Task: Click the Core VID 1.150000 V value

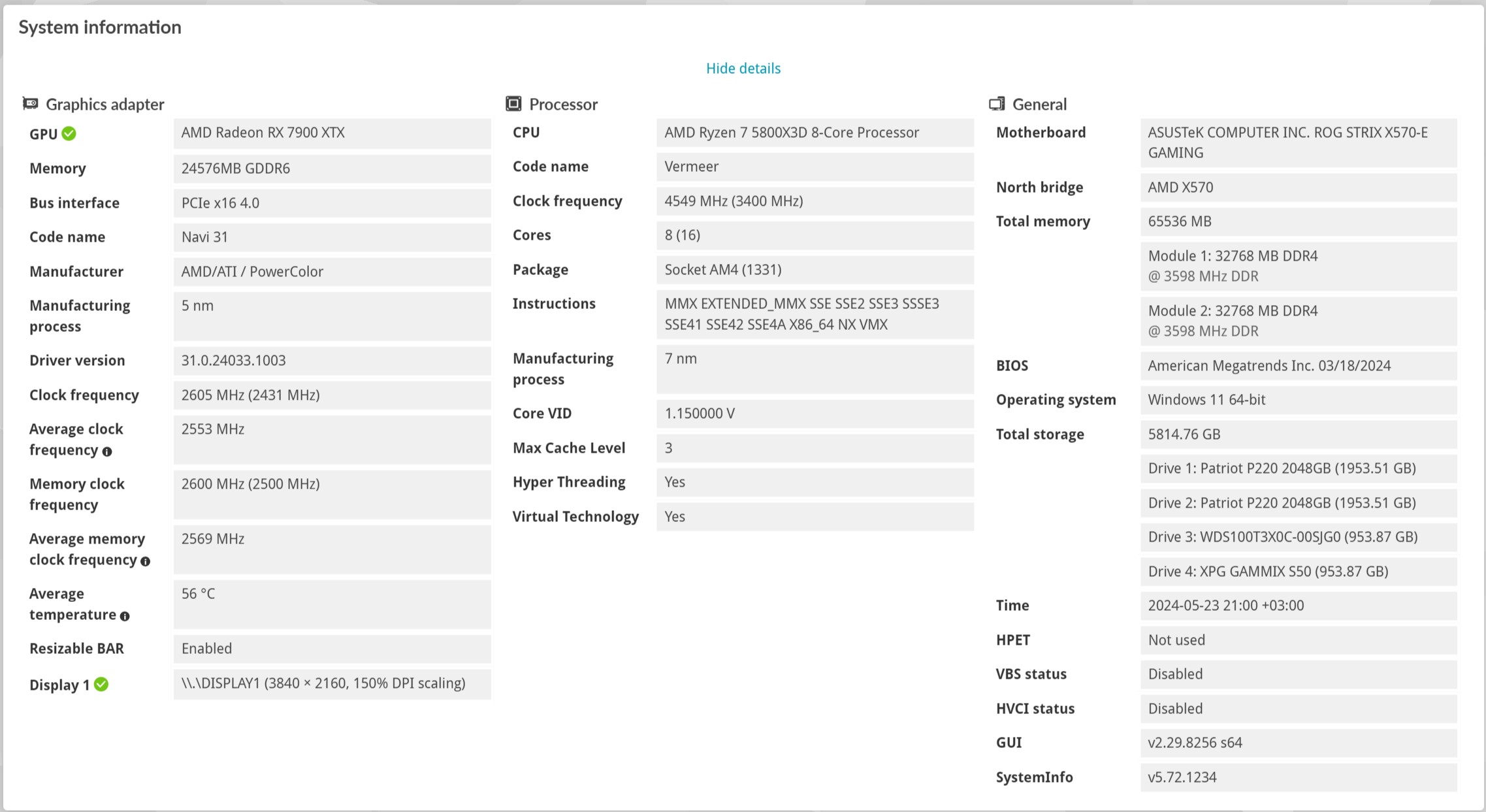Action: pos(815,414)
